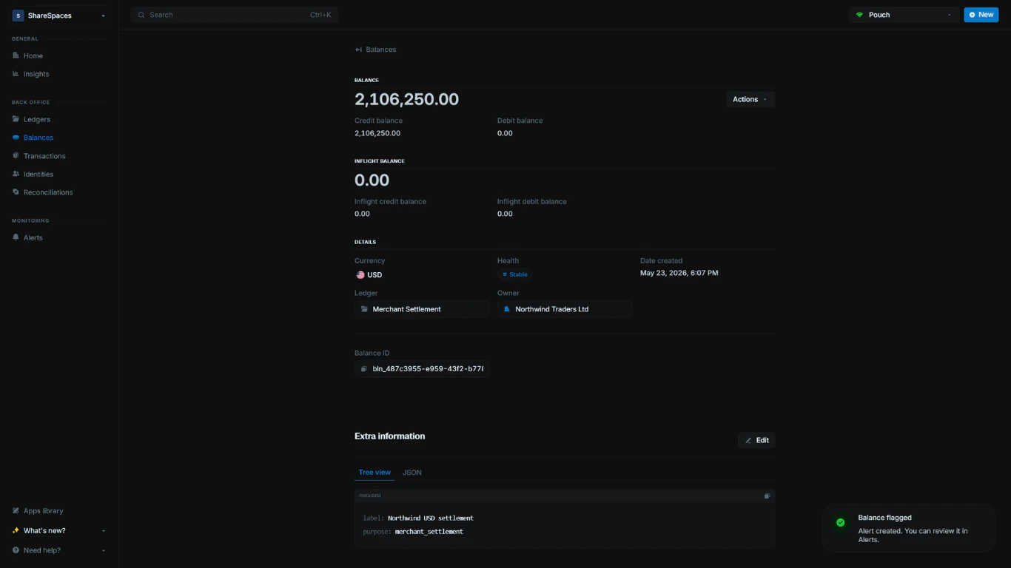Click the ShareSpaces logo icon
The image size is (1011, 568).
pyautogui.click(x=18, y=16)
